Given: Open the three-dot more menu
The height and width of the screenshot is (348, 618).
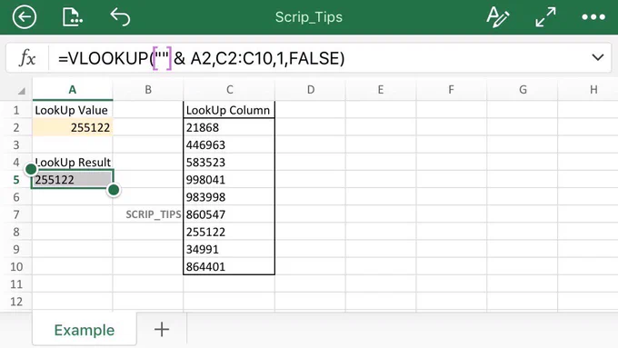Looking at the screenshot, I should pyautogui.click(x=593, y=17).
